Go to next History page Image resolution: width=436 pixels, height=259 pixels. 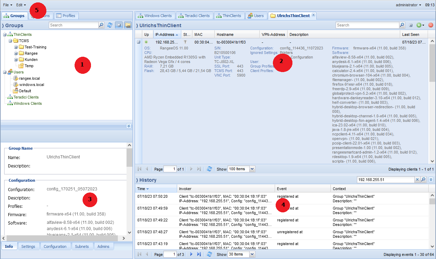click(x=191, y=254)
